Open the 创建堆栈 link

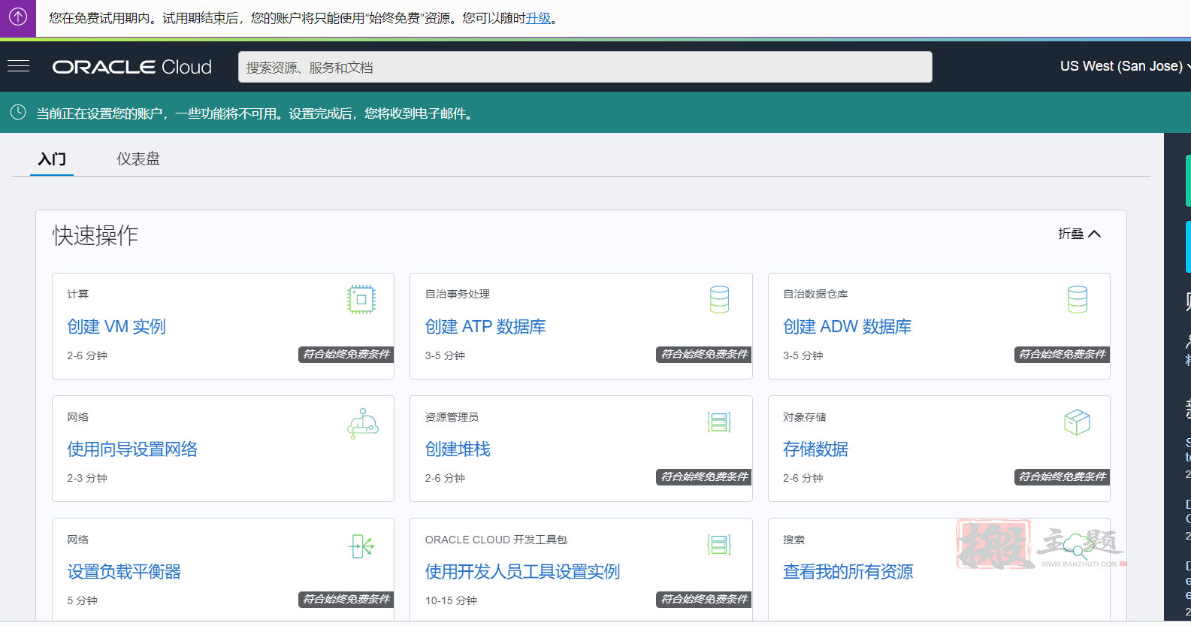pyautogui.click(x=458, y=449)
